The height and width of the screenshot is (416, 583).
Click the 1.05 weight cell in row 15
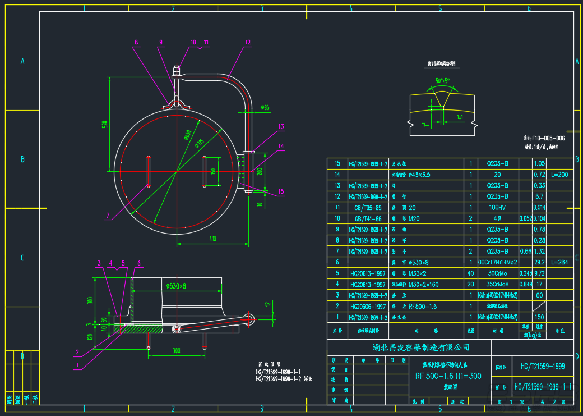point(539,163)
